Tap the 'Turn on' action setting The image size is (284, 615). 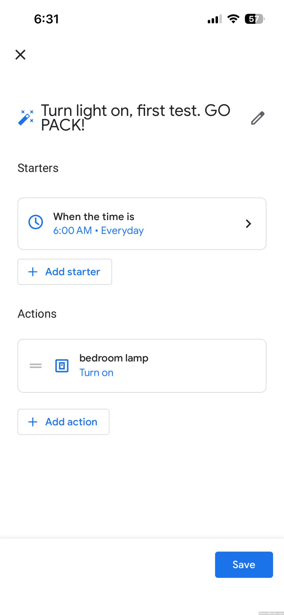point(96,373)
